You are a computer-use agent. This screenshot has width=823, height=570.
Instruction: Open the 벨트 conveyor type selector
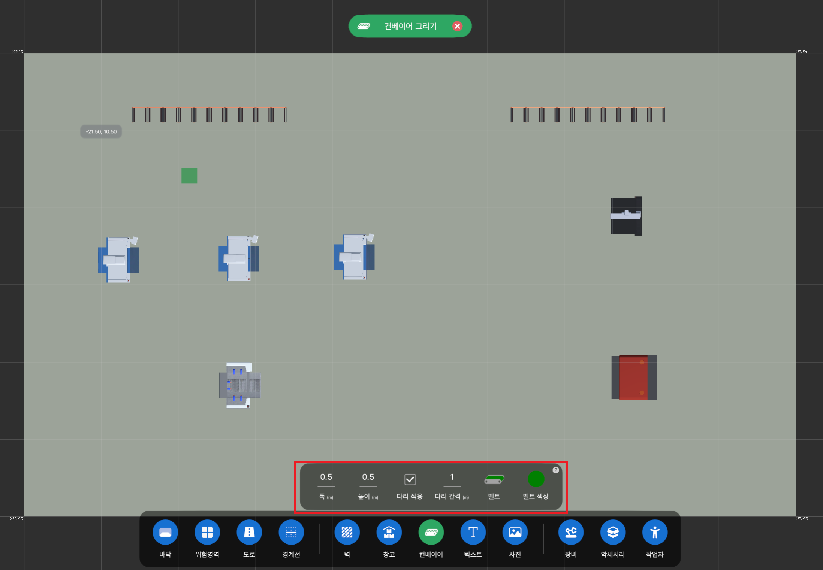[494, 479]
